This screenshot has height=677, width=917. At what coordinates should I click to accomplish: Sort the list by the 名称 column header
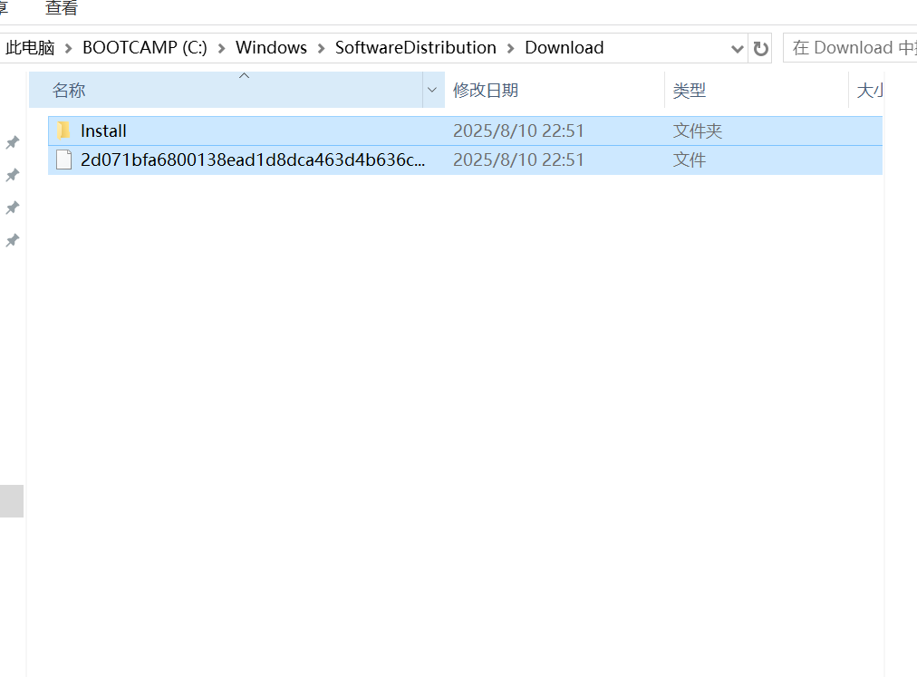pos(226,90)
